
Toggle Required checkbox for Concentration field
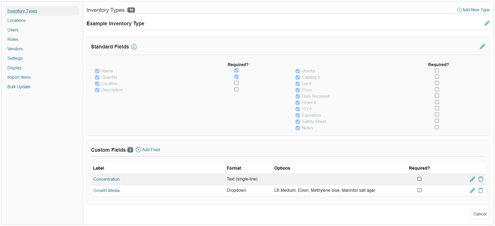click(x=419, y=179)
